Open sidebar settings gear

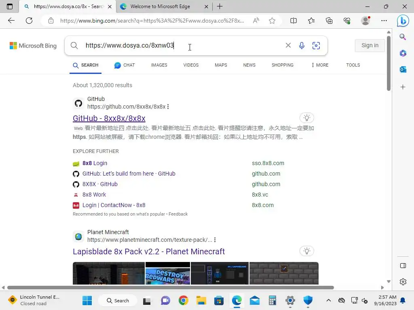403,281
